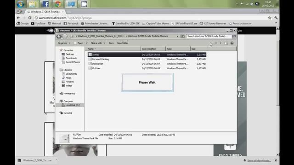Open the address bar history dropdown
Viewport: 294px width, 165px height.
coord(177,36)
